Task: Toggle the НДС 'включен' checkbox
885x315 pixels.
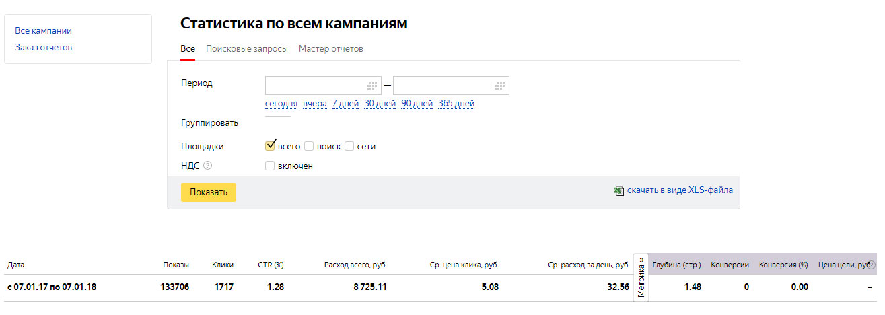Action: 270,166
